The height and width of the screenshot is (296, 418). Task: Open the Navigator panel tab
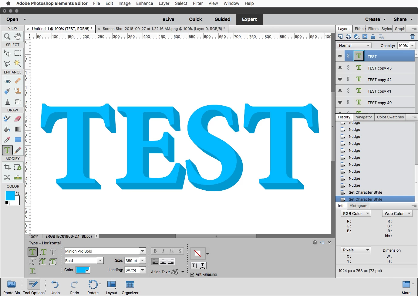tap(363, 117)
